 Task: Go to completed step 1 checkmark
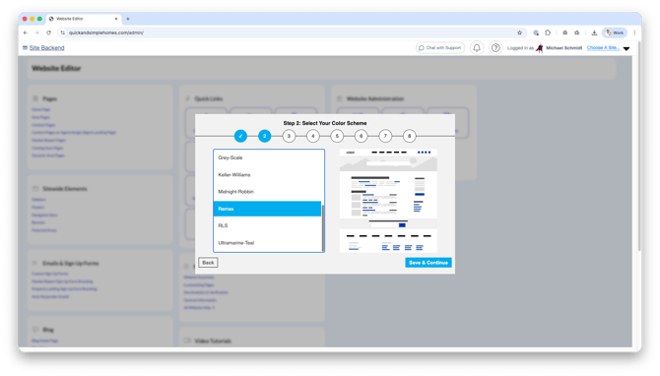coord(240,136)
